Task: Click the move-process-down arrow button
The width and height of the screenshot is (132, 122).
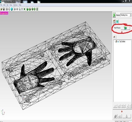Action: coord(130,106)
